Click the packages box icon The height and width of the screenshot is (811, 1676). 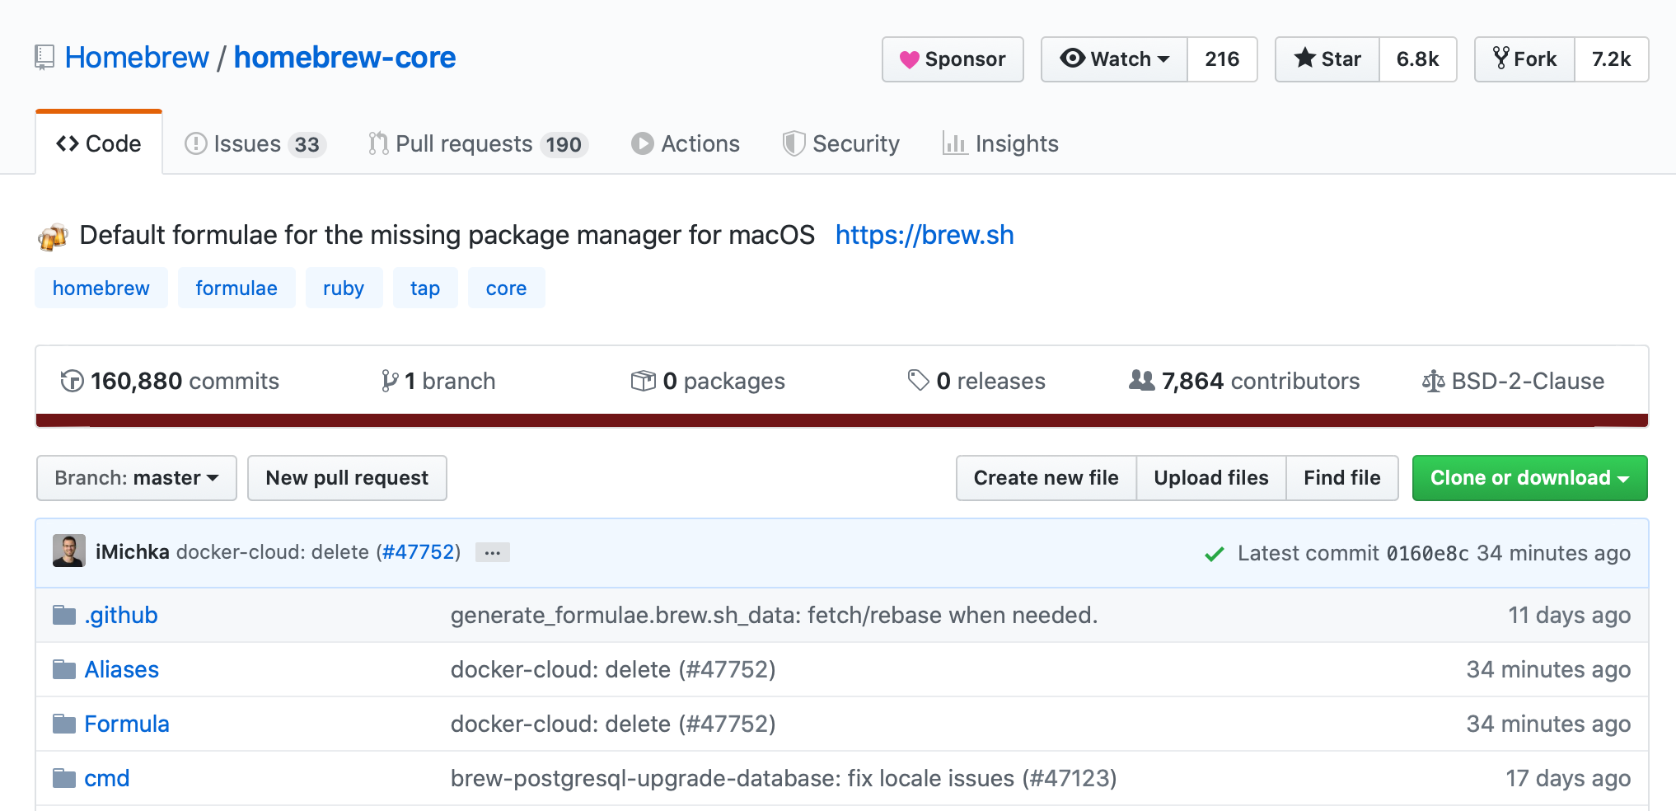coord(643,381)
